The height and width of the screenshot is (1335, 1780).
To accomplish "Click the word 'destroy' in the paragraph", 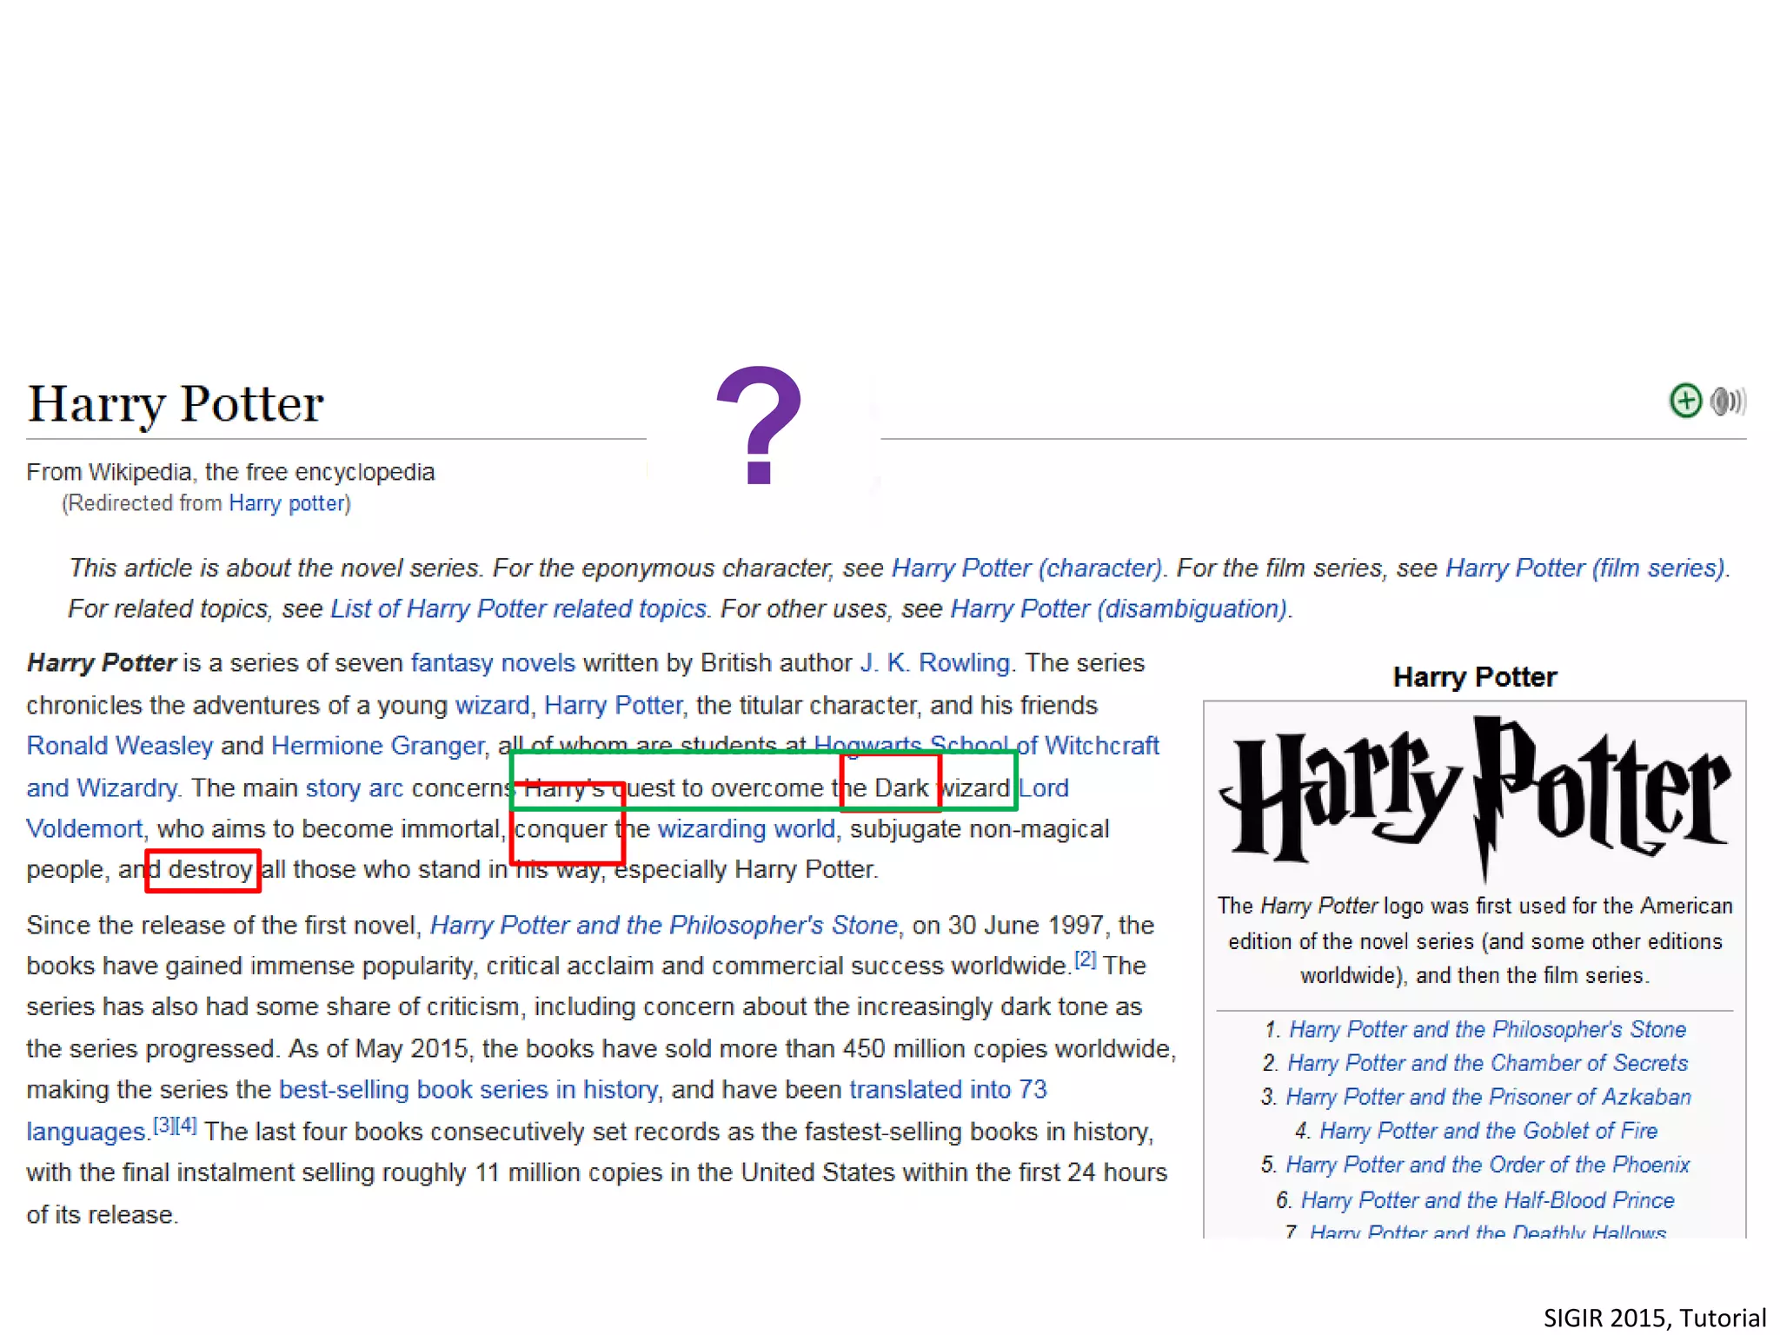I will tap(209, 869).
